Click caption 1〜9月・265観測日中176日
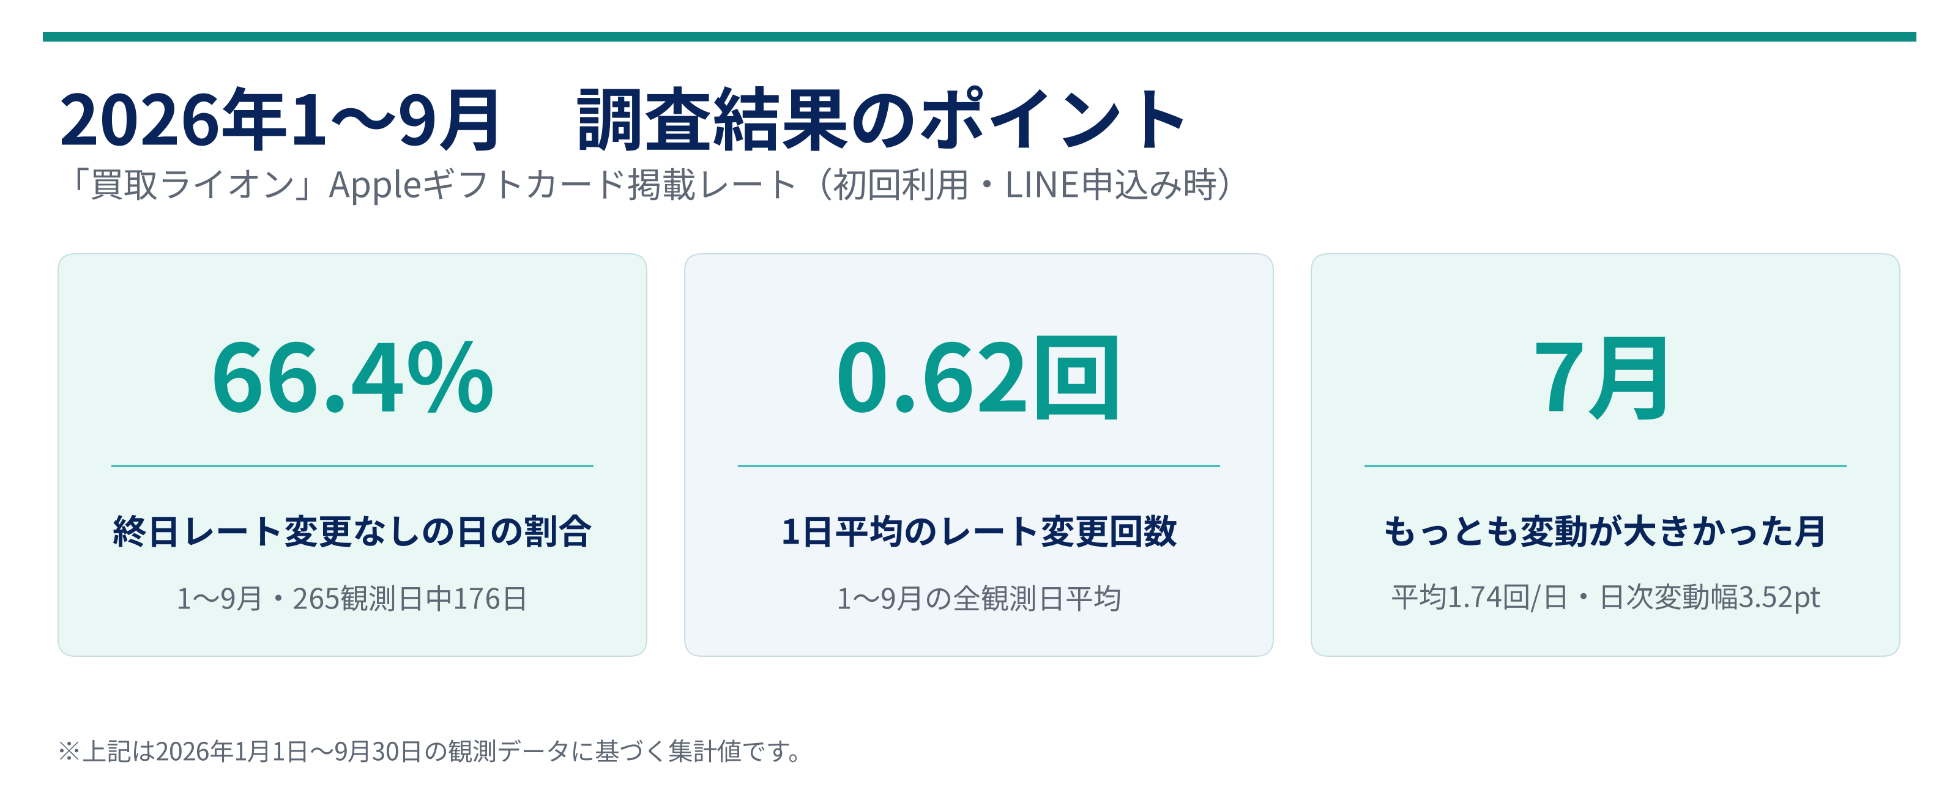The height and width of the screenshot is (795, 1958). (352, 599)
